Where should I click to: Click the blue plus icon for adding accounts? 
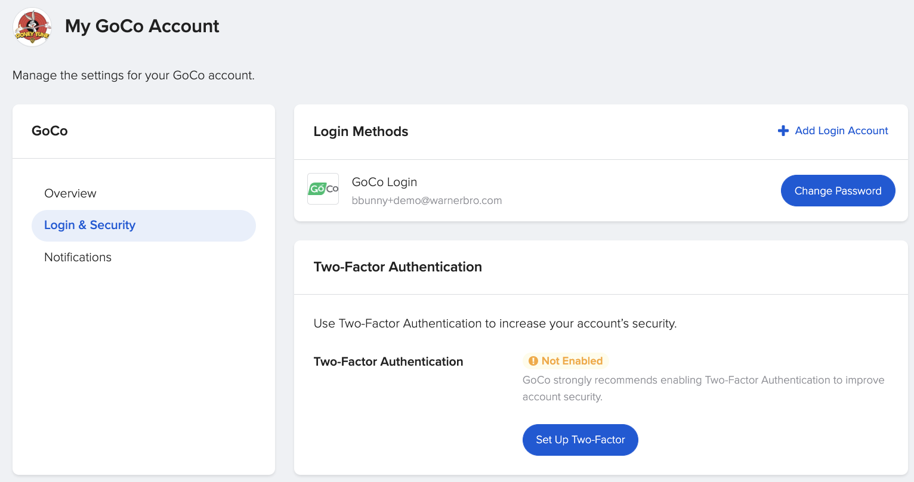coord(783,131)
